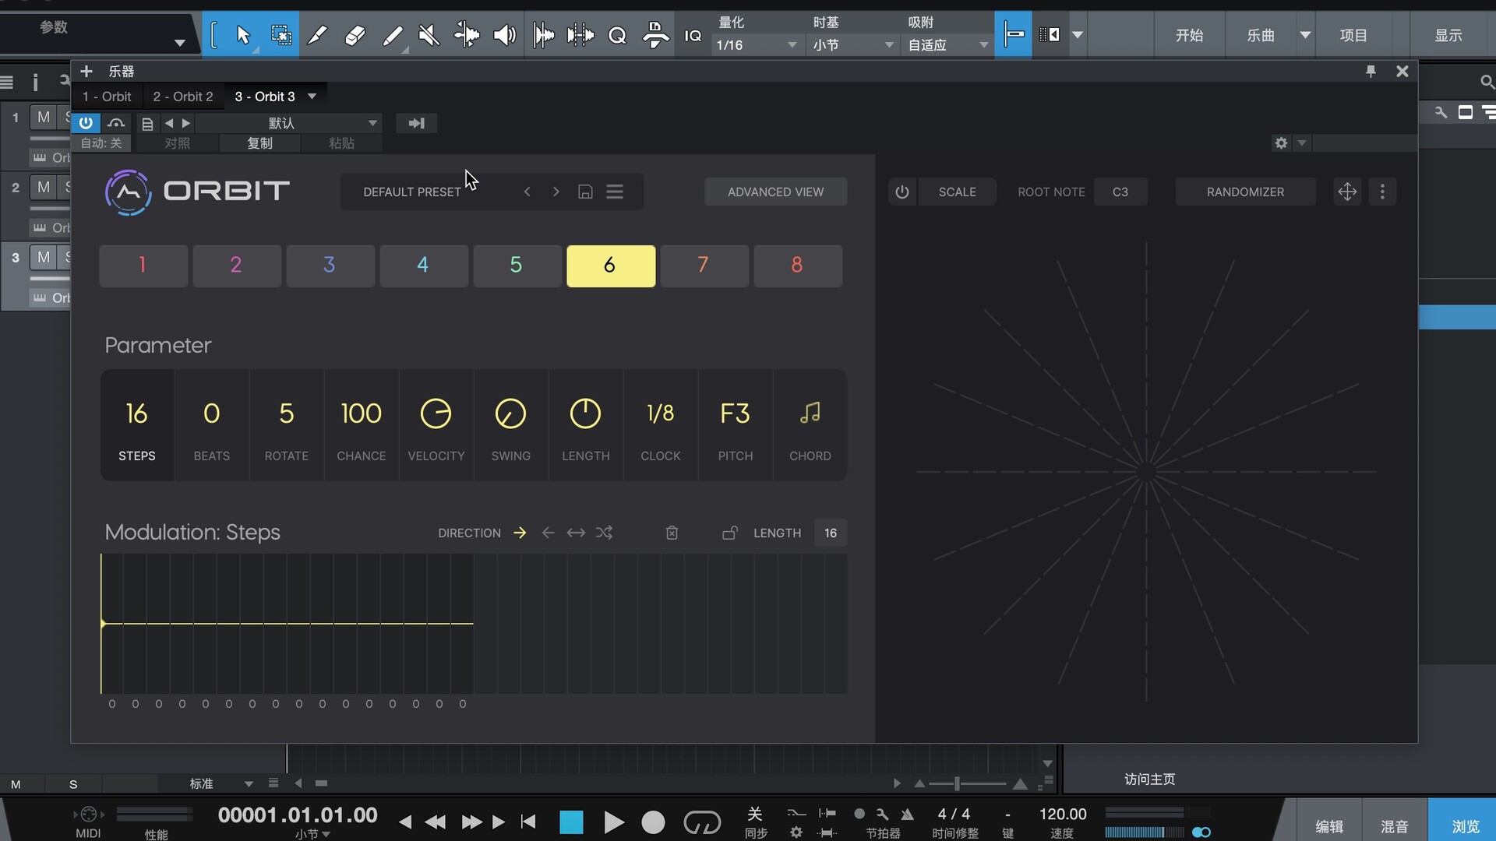Open the 显示 menu
The image size is (1496, 841).
[1448, 35]
